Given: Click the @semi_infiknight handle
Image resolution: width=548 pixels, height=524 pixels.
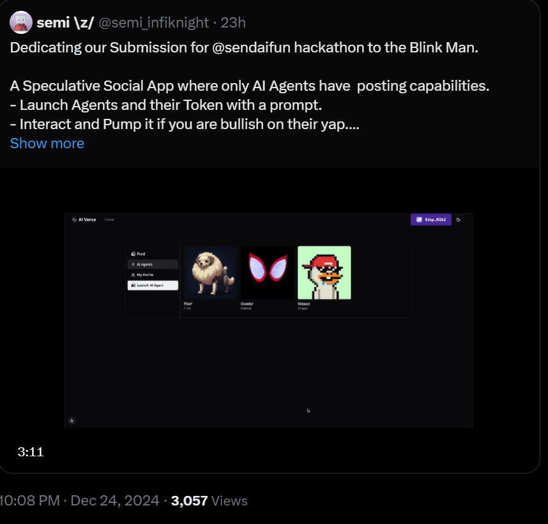Looking at the screenshot, I should (154, 23).
